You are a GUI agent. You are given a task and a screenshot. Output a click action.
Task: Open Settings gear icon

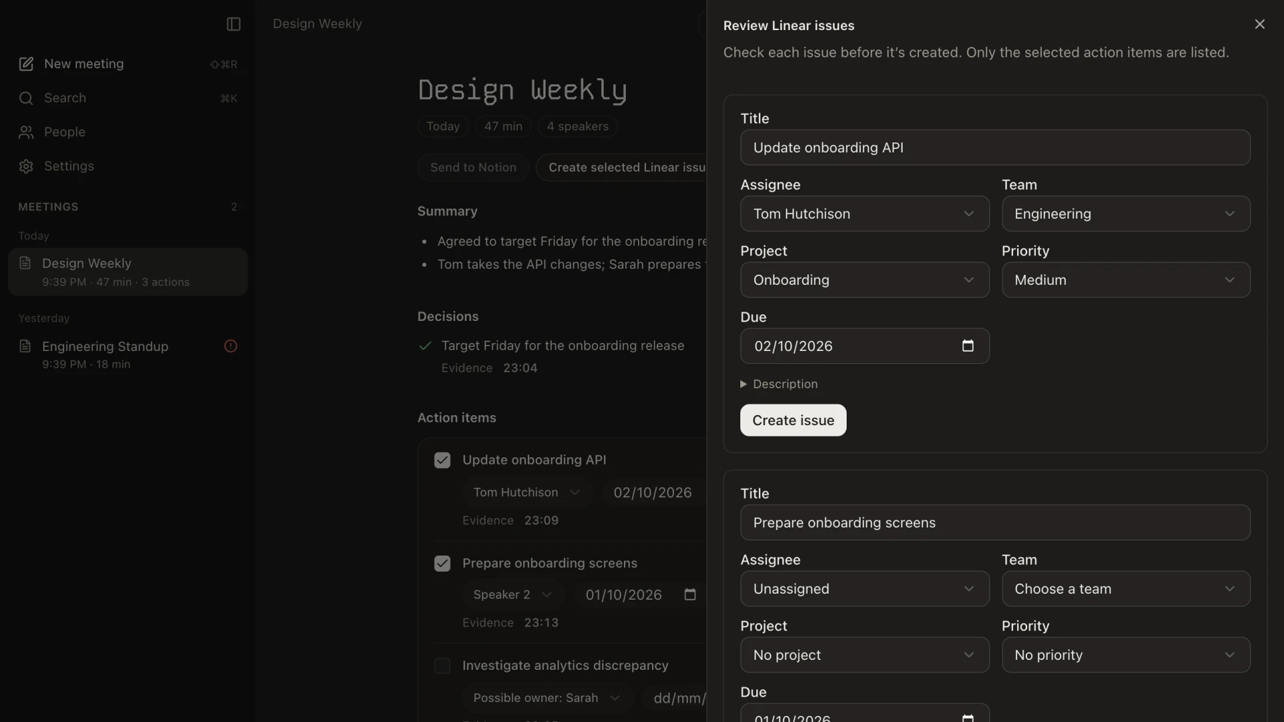click(26, 166)
